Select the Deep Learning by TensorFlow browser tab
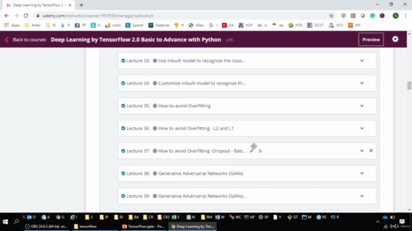 click(39, 5)
